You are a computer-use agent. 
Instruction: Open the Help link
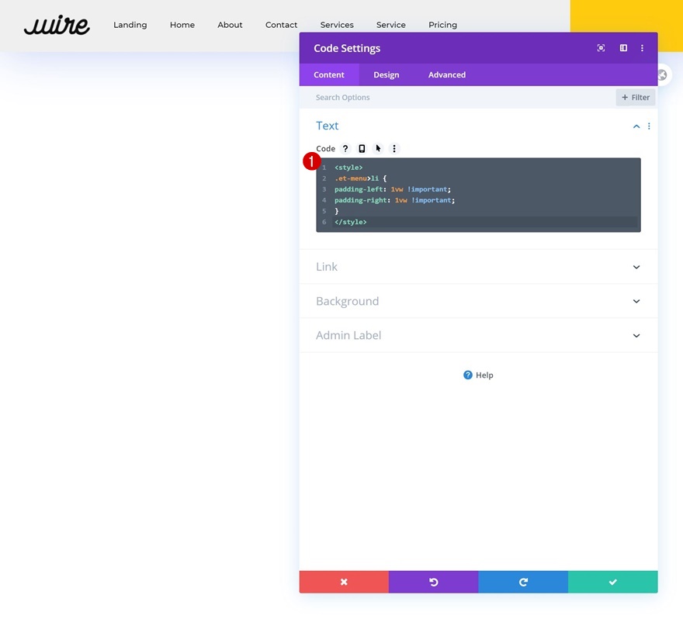pos(478,375)
